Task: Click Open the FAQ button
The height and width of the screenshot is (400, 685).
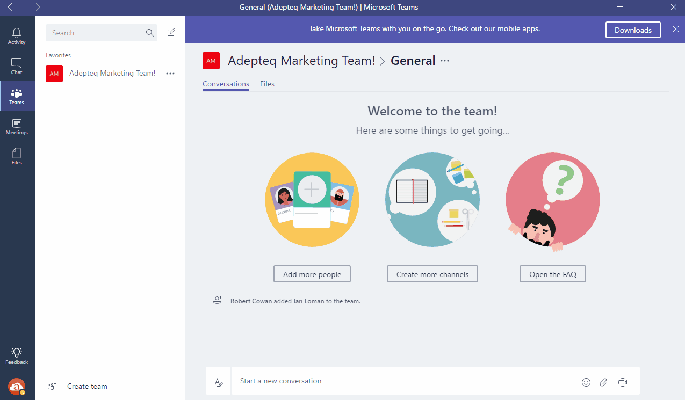Action: point(553,274)
